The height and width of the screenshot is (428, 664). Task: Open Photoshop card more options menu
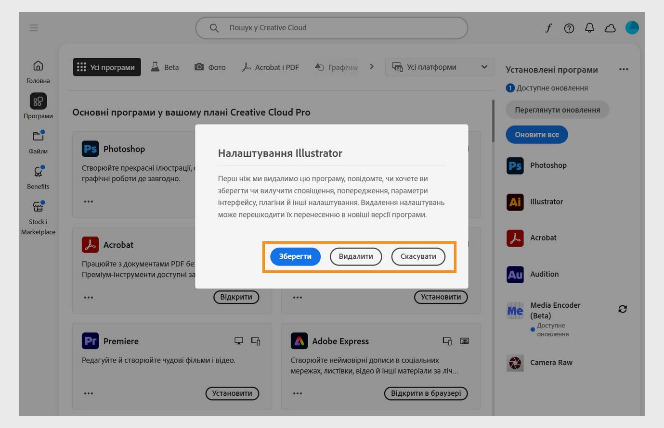pyautogui.click(x=89, y=201)
